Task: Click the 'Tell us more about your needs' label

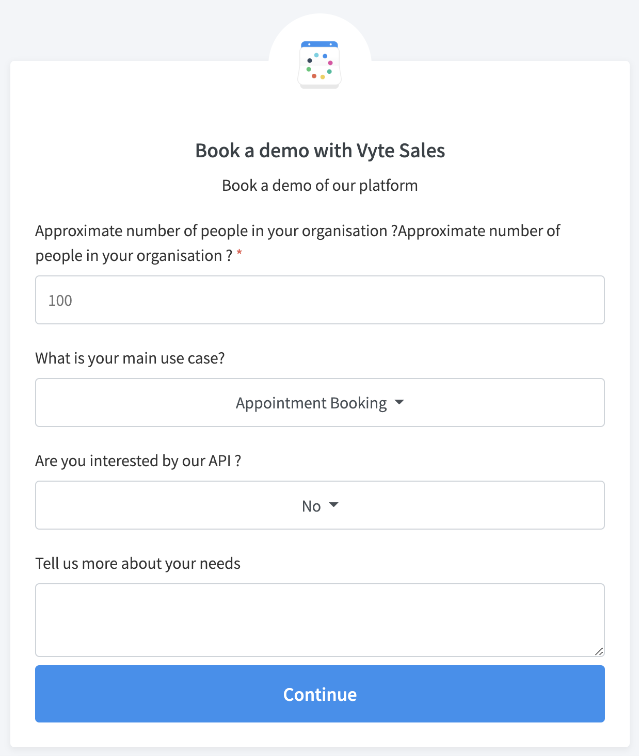Action: click(x=137, y=563)
